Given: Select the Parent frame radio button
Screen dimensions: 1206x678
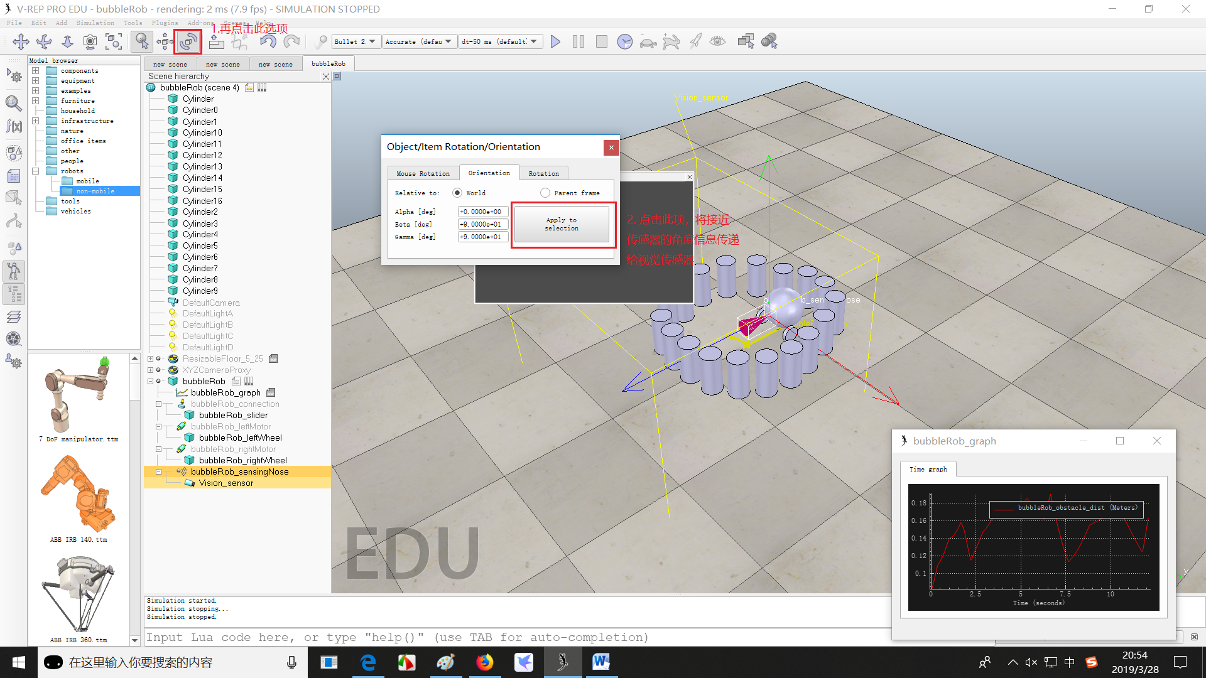Looking at the screenshot, I should pos(545,193).
